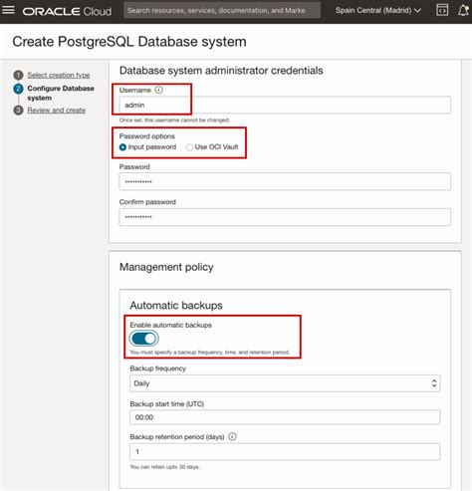Open the Cloud Shell developer tools icon
Image resolution: width=472 pixels, height=491 pixels.
(x=442, y=10)
